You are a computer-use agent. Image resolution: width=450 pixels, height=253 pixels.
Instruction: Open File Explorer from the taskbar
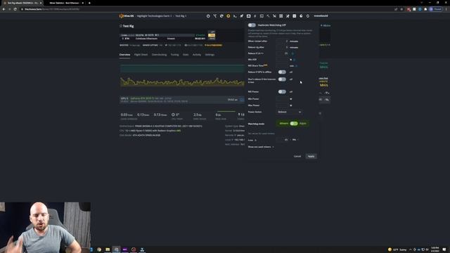pos(108,249)
